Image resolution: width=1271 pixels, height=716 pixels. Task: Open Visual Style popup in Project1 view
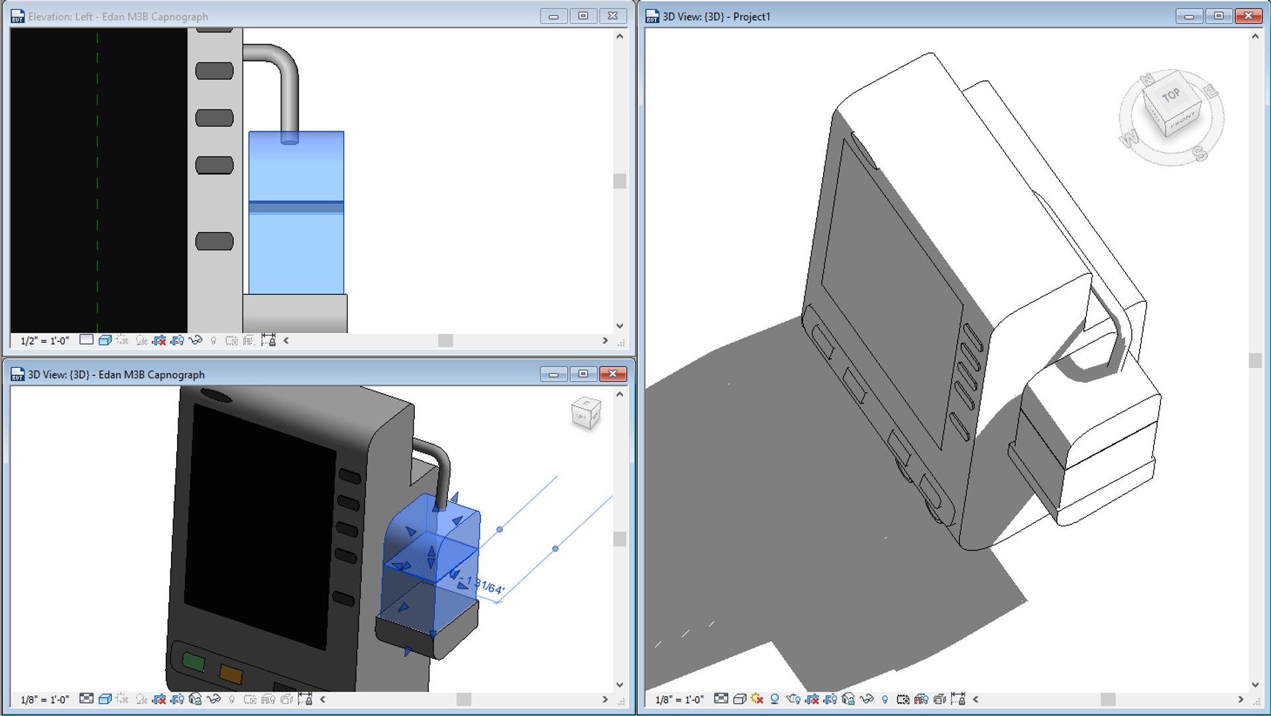[740, 699]
